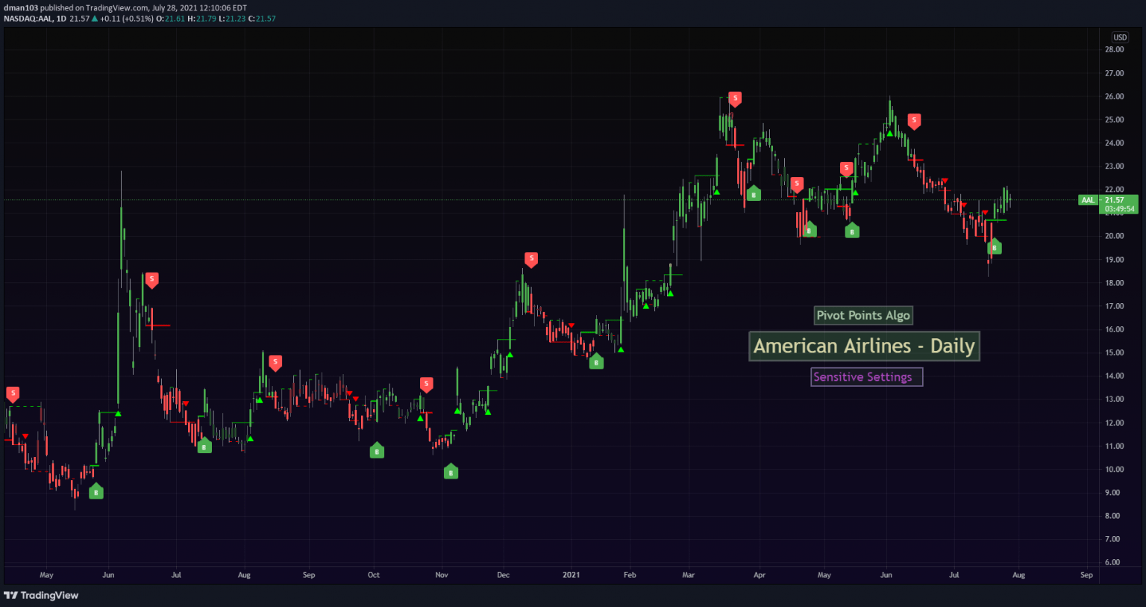Click the B buy marker near 9.00 in May 2020
Image resolution: width=1146 pixels, height=607 pixels.
coord(95,491)
